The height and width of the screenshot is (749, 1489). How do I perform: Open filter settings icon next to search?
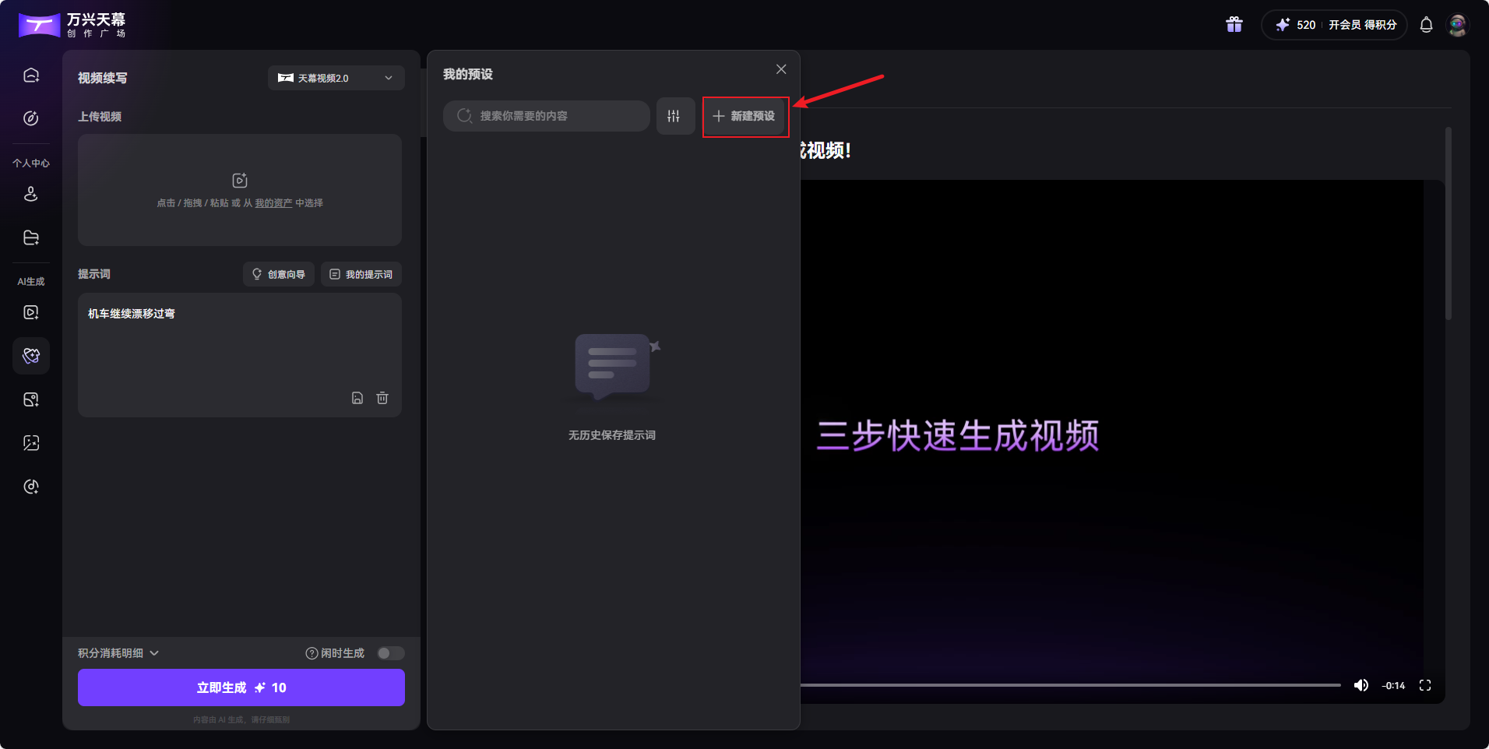pyautogui.click(x=674, y=116)
